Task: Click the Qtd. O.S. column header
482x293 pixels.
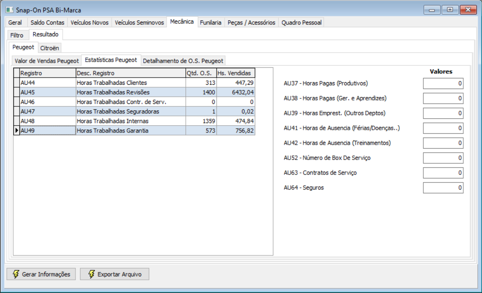Action: (201, 73)
